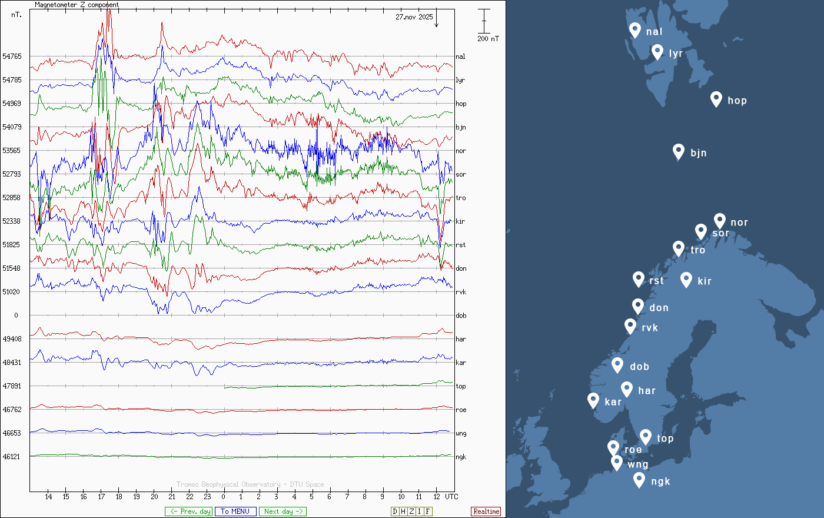Screen dimensions: 824x518
Task: Select the lyr station pin on the map
Action: [657, 52]
